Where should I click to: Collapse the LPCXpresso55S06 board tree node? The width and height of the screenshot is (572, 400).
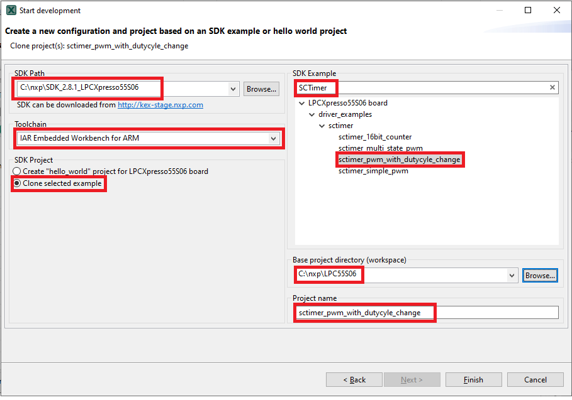pyautogui.click(x=301, y=103)
